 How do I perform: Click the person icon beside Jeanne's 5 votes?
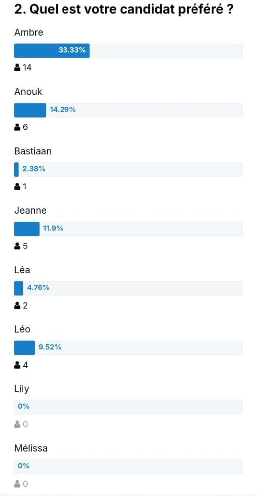tap(17, 246)
